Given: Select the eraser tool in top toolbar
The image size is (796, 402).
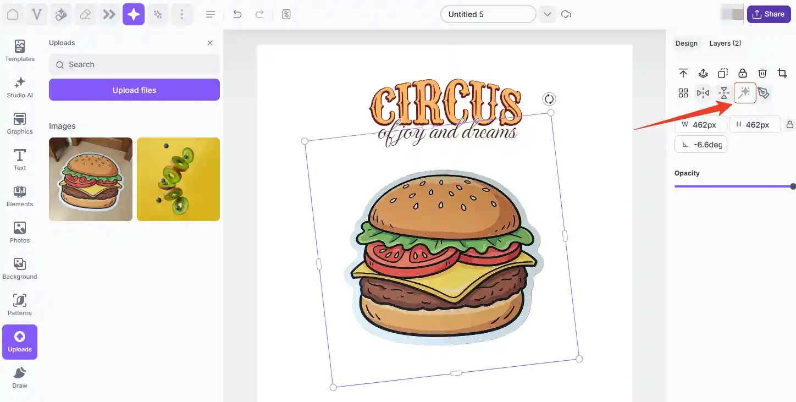Looking at the screenshot, I should tap(85, 14).
